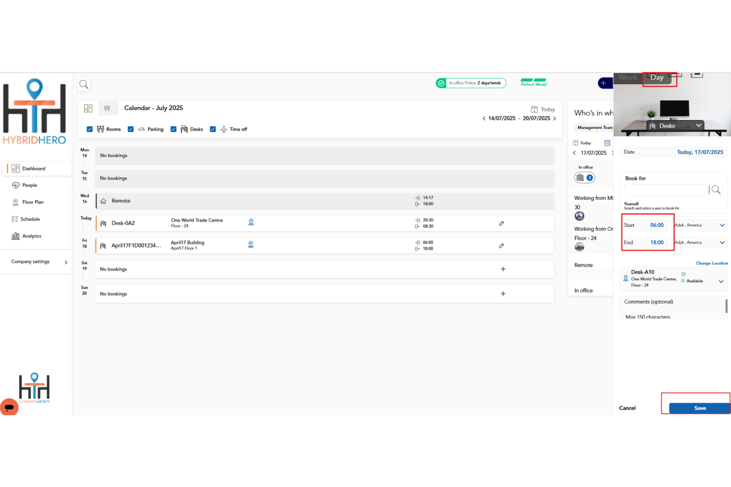Screen dimensions: 731x487
Task: Expand the Desk-A10 details chevron
Action: (x=721, y=281)
